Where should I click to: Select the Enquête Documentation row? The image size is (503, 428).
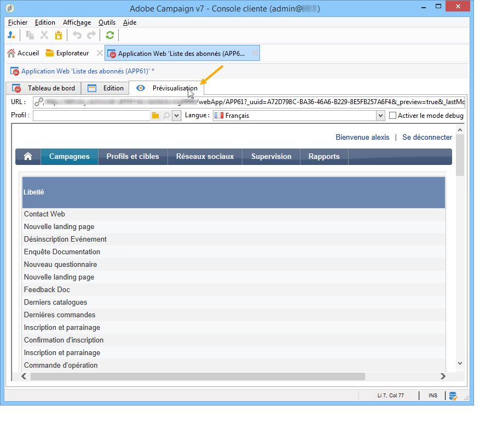(234, 252)
